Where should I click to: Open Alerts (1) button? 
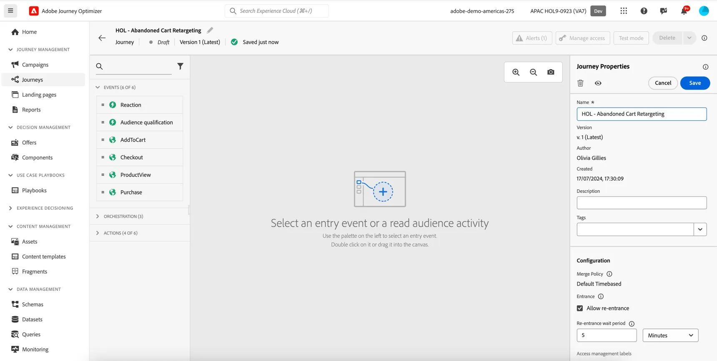coord(532,38)
